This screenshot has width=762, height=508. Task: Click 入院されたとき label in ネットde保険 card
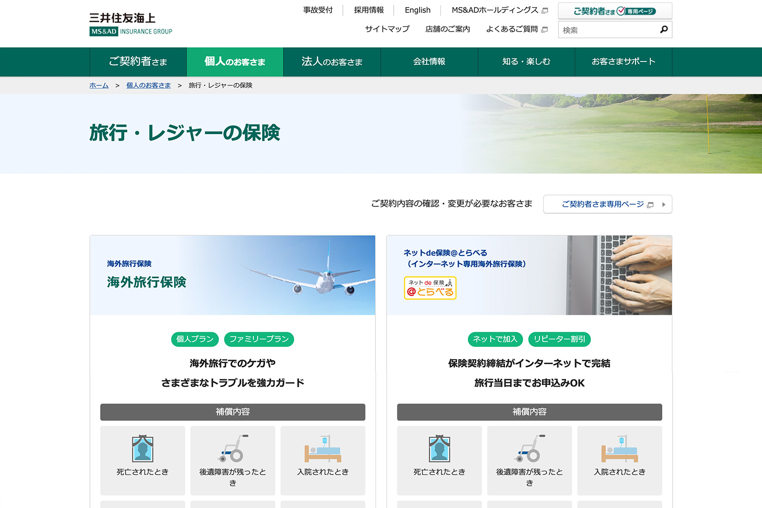pos(620,472)
